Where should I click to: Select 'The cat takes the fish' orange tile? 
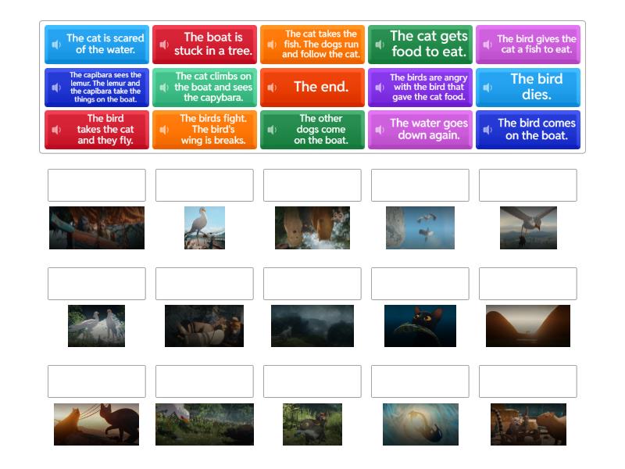320,45
